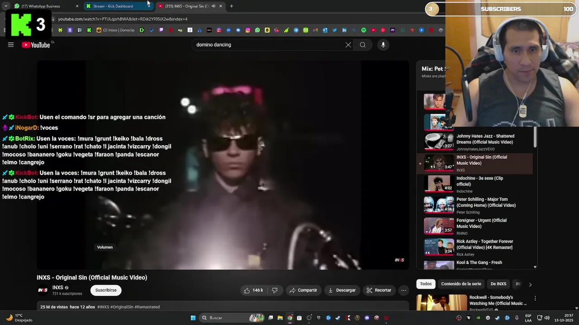
Task: Open Instagram bookmark in bookmarks bar
Action: [248, 30]
